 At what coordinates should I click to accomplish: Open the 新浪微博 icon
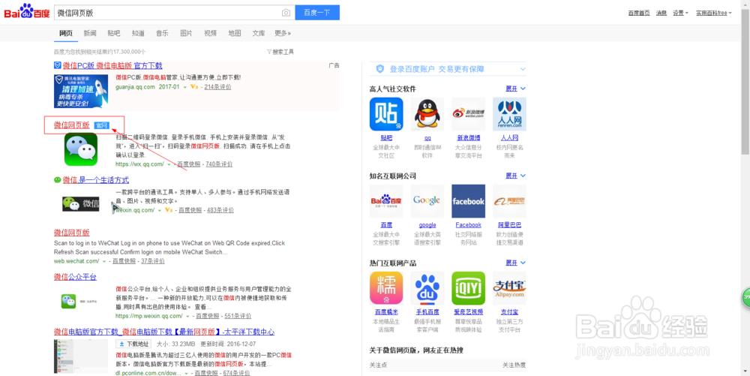coord(468,114)
